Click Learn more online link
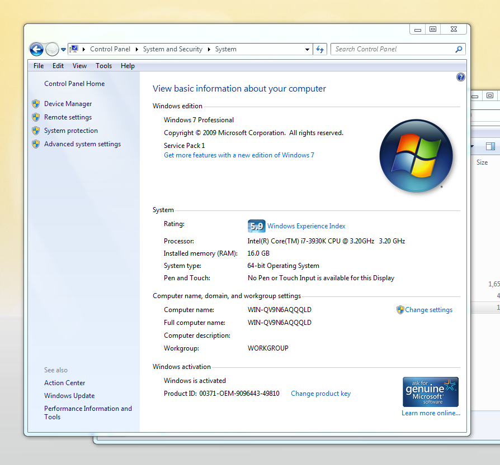This screenshot has width=500, height=465. 431,413
